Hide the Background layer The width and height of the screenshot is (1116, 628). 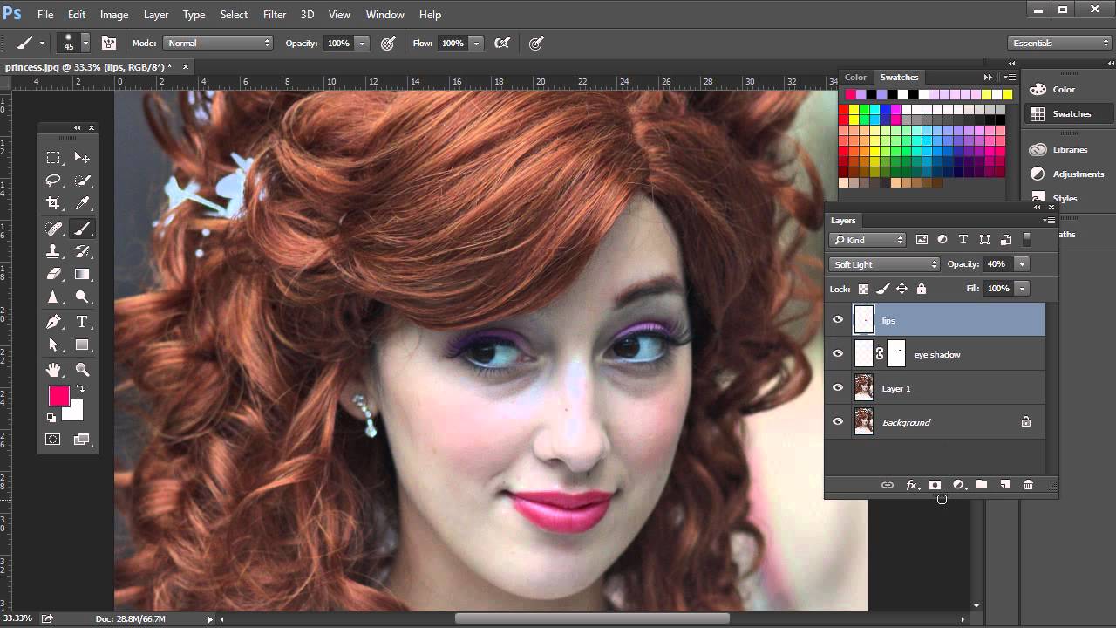(838, 422)
